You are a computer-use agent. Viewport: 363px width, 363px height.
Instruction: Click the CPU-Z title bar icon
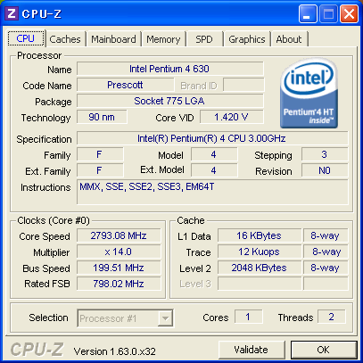tap(12, 13)
